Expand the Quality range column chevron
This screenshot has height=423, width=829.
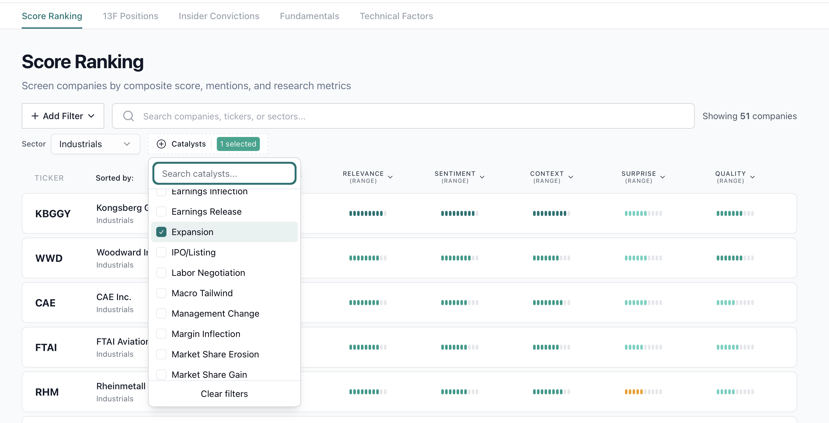pos(752,177)
